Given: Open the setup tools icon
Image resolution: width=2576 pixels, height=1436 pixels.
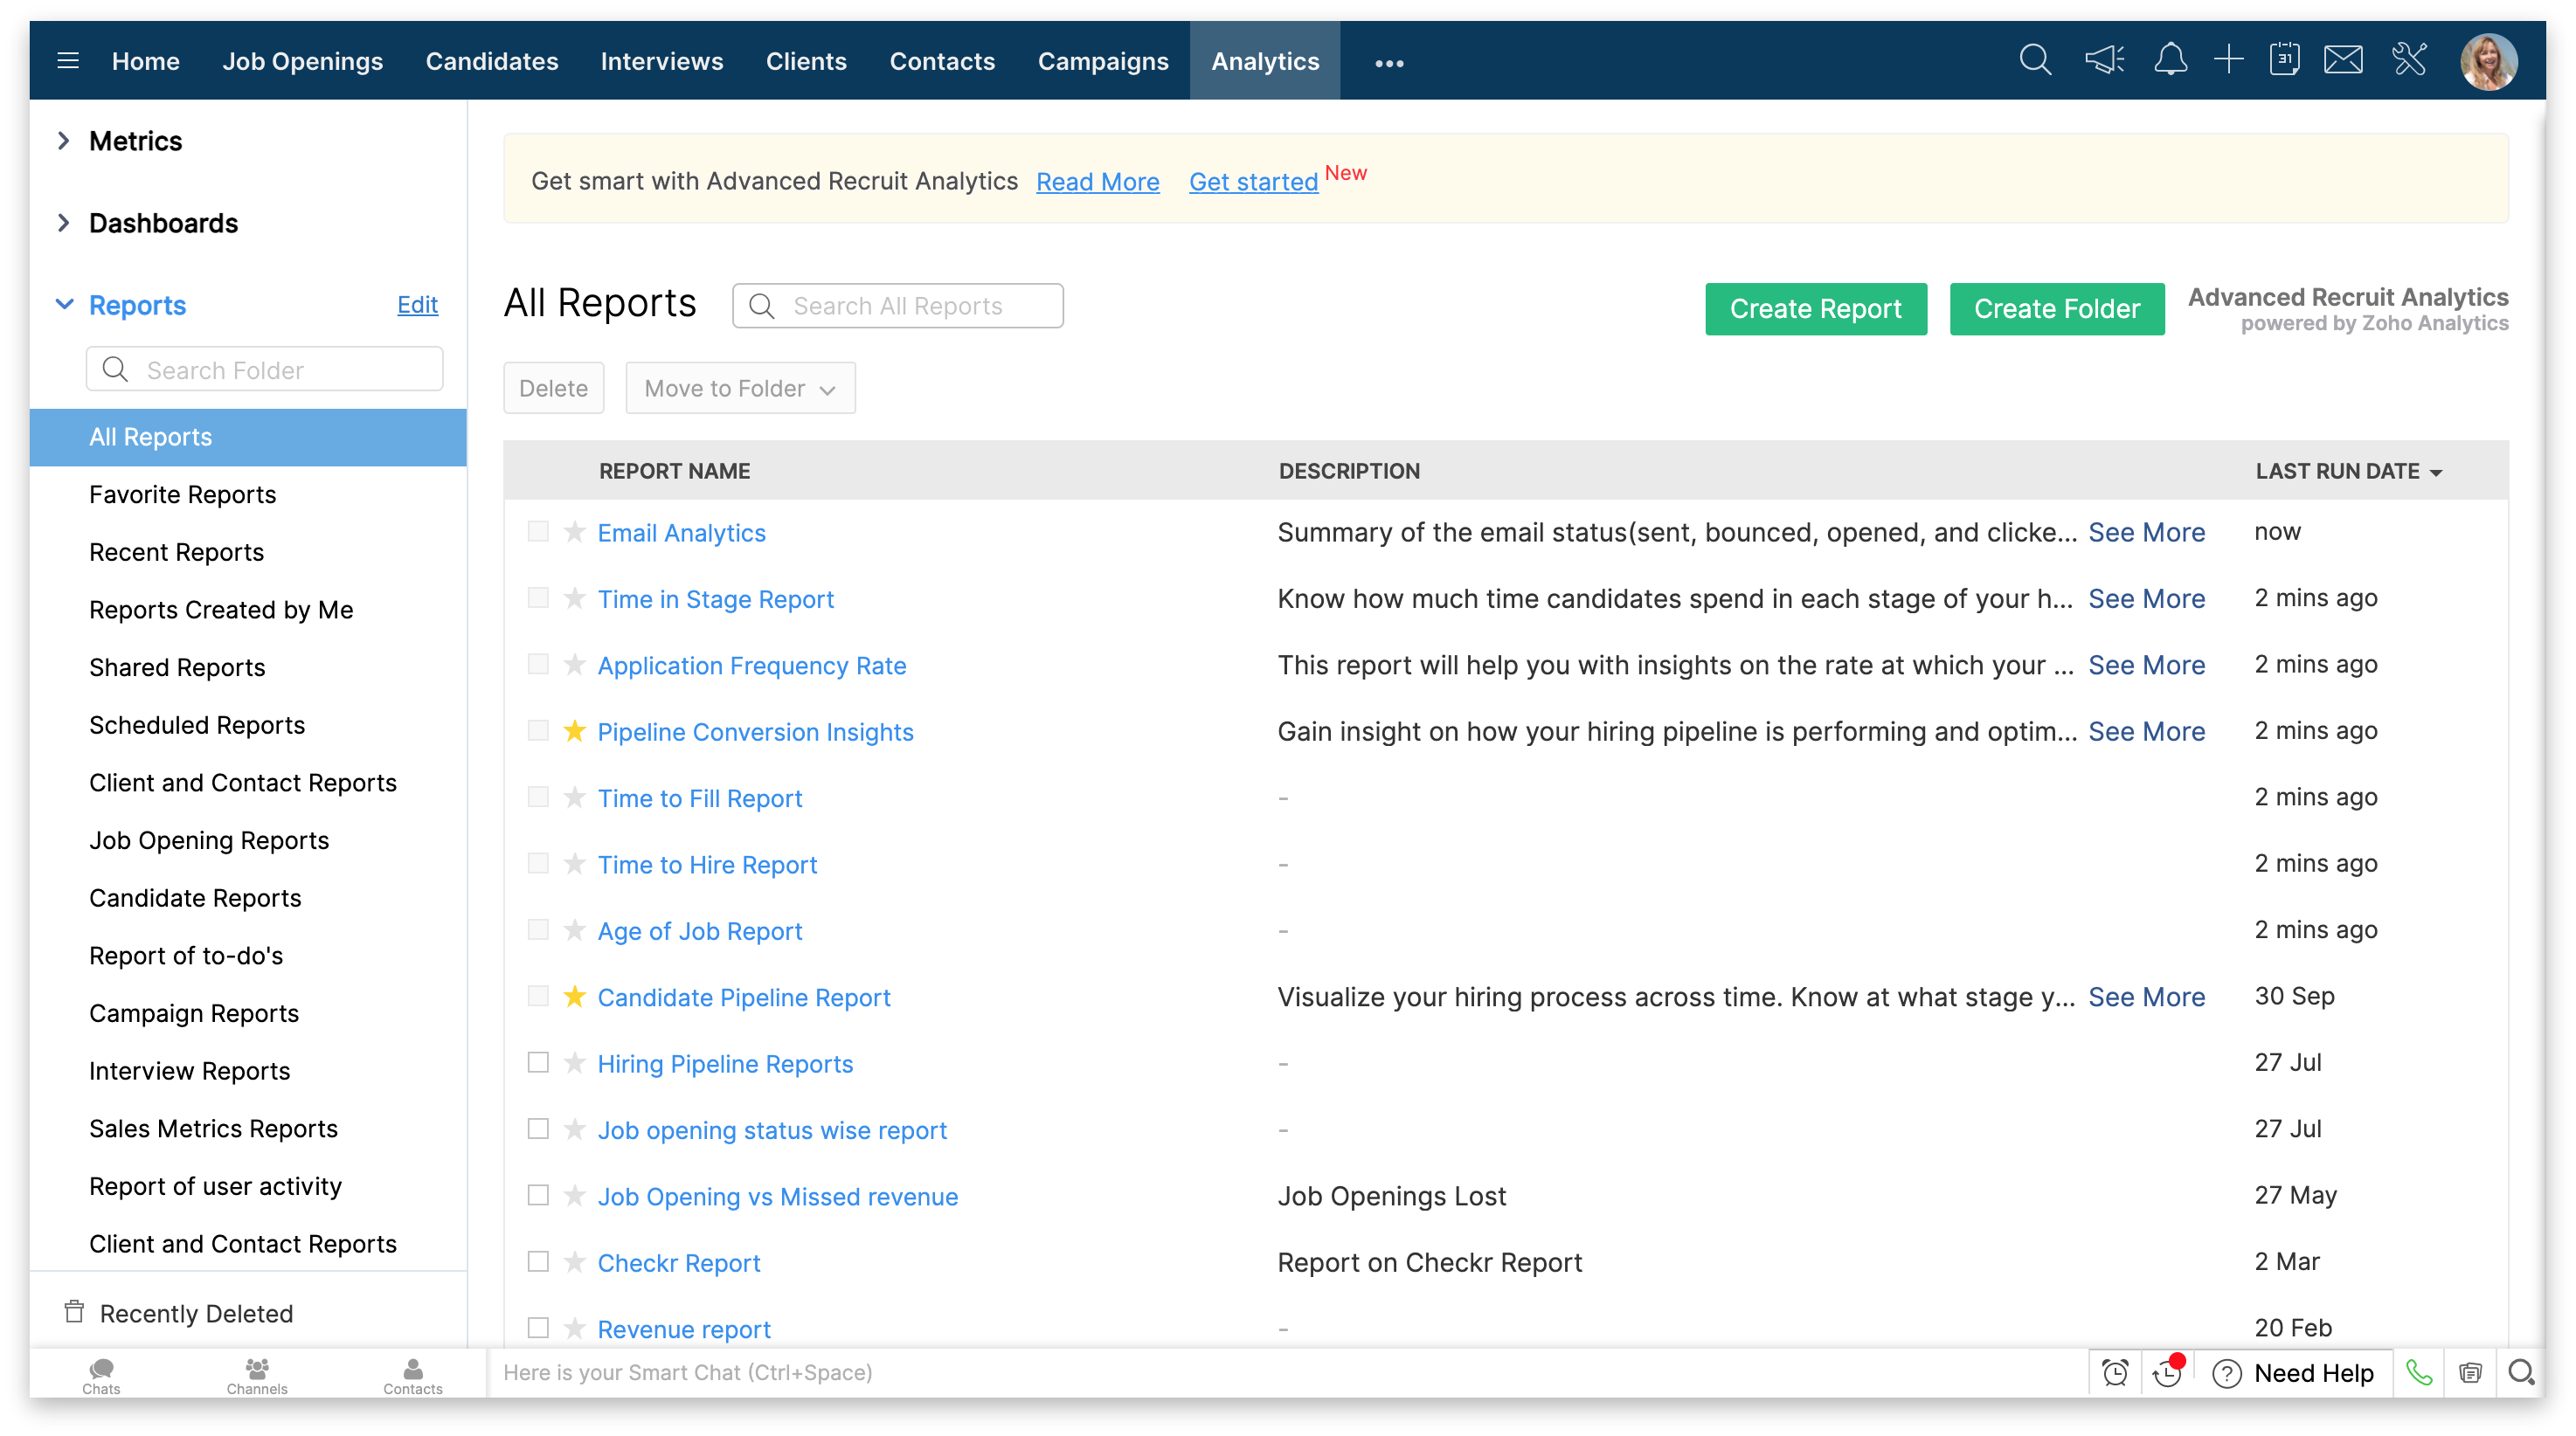Looking at the screenshot, I should click(2410, 60).
